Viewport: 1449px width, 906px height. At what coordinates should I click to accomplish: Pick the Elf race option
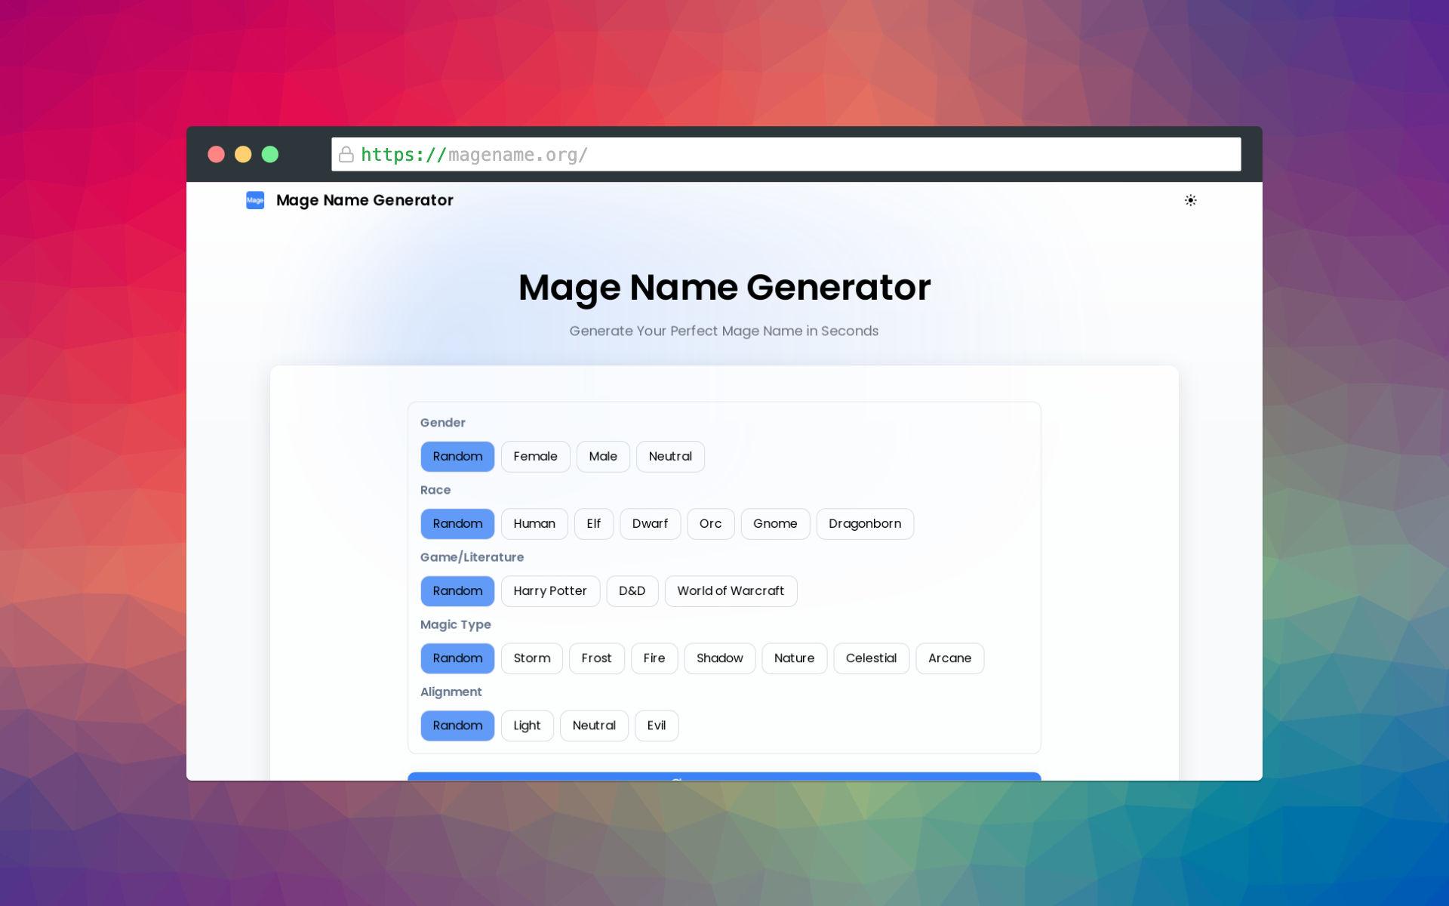pos(593,524)
